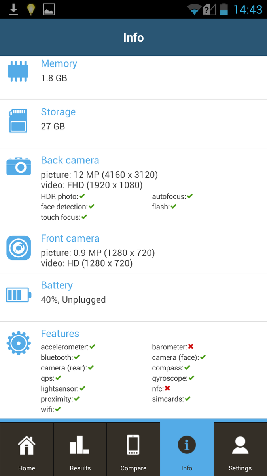The height and width of the screenshot is (476, 267).
Task: Click the Battery level icon
Action: (x=18, y=295)
